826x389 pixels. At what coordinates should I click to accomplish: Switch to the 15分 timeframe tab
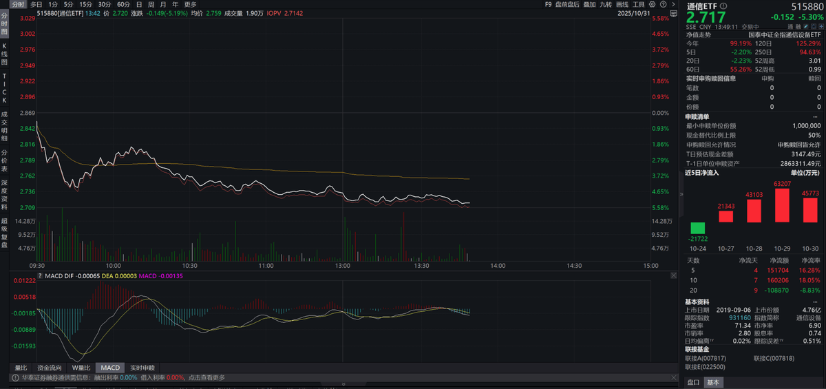pyautogui.click(x=85, y=4)
